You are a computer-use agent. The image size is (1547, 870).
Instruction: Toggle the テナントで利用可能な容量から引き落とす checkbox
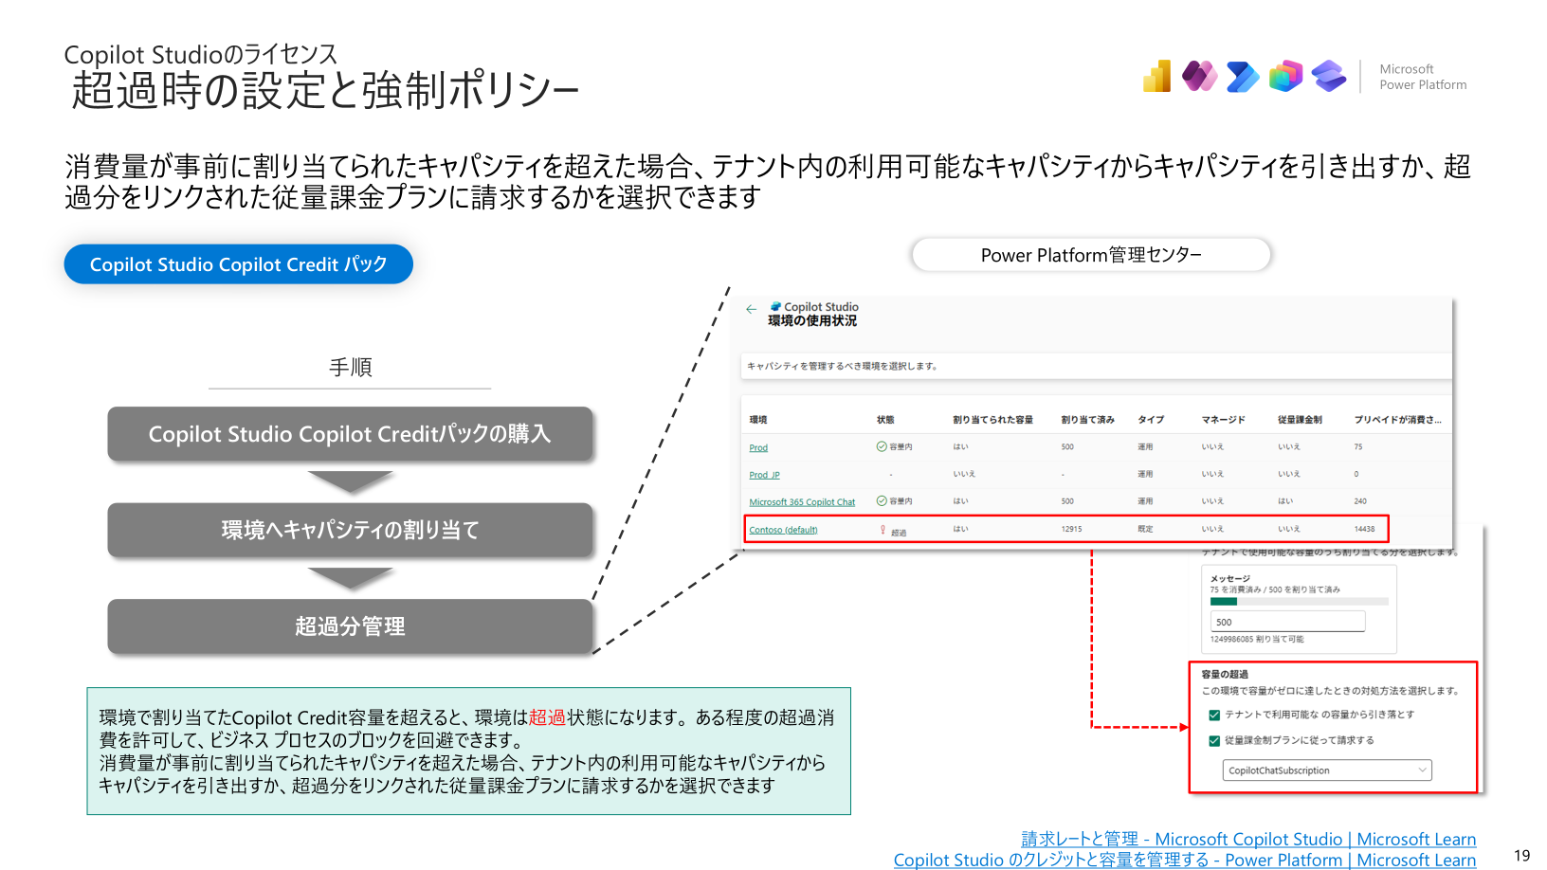(x=1214, y=716)
